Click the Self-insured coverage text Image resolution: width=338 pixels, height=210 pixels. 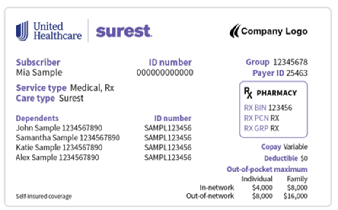point(44,196)
